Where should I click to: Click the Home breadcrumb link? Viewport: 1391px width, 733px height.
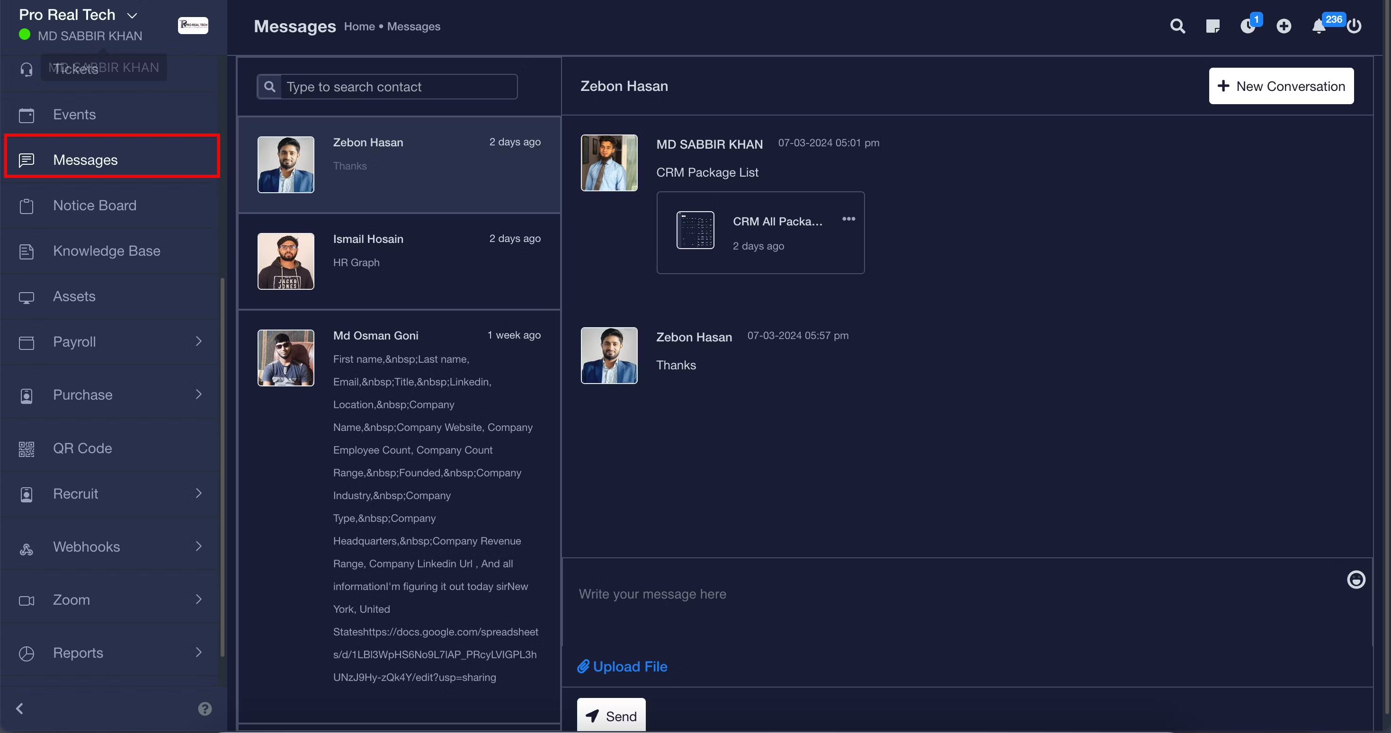tap(359, 27)
